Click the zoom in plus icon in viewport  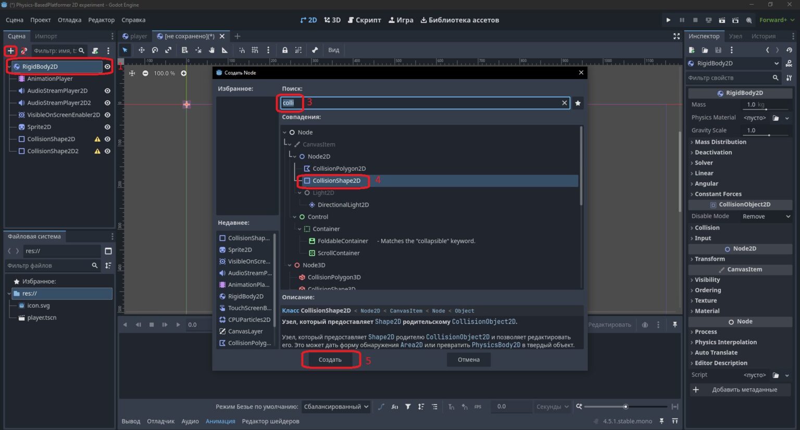(183, 73)
